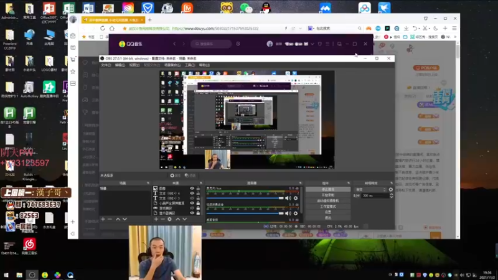Toggle visibility of 图像 source

coord(192,189)
